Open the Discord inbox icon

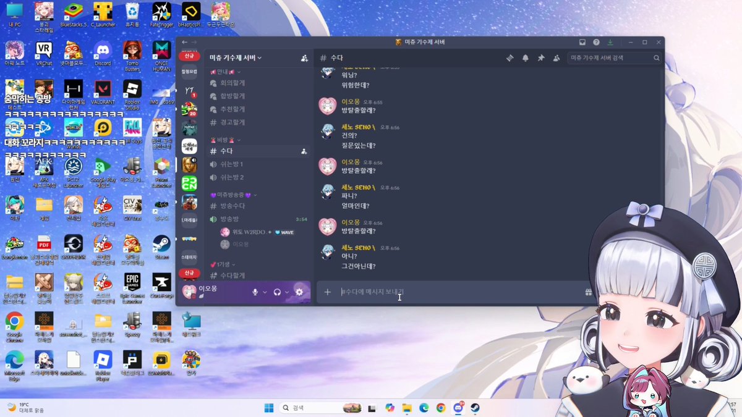(x=582, y=42)
